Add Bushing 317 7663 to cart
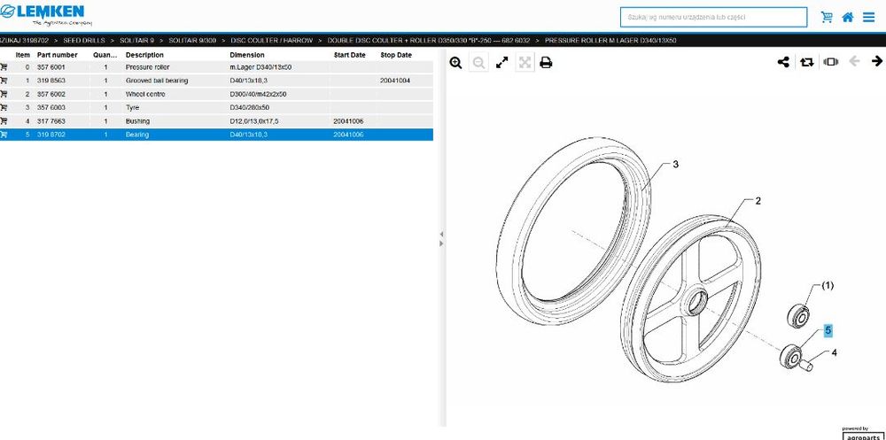This screenshot has height=440, width=886. [x=4, y=121]
